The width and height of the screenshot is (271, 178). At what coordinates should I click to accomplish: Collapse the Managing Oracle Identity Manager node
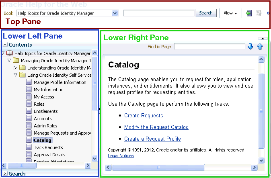(x=9, y=60)
